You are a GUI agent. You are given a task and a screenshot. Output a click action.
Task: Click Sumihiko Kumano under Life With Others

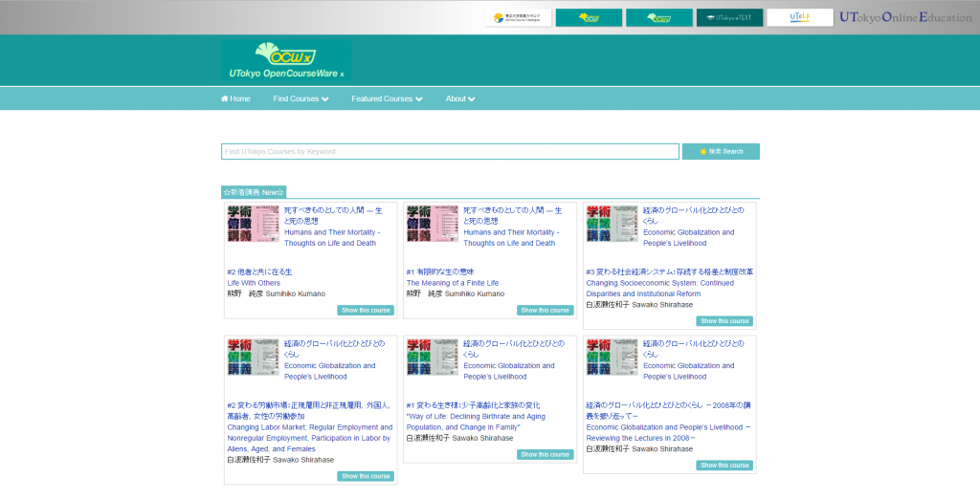coord(277,293)
